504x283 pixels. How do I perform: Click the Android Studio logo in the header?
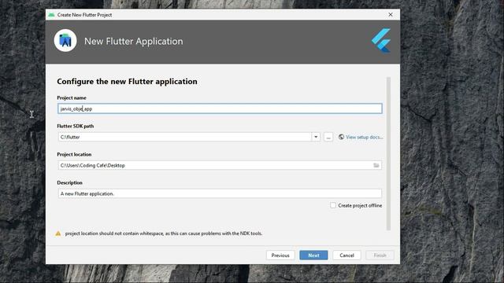(x=65, y=40)
